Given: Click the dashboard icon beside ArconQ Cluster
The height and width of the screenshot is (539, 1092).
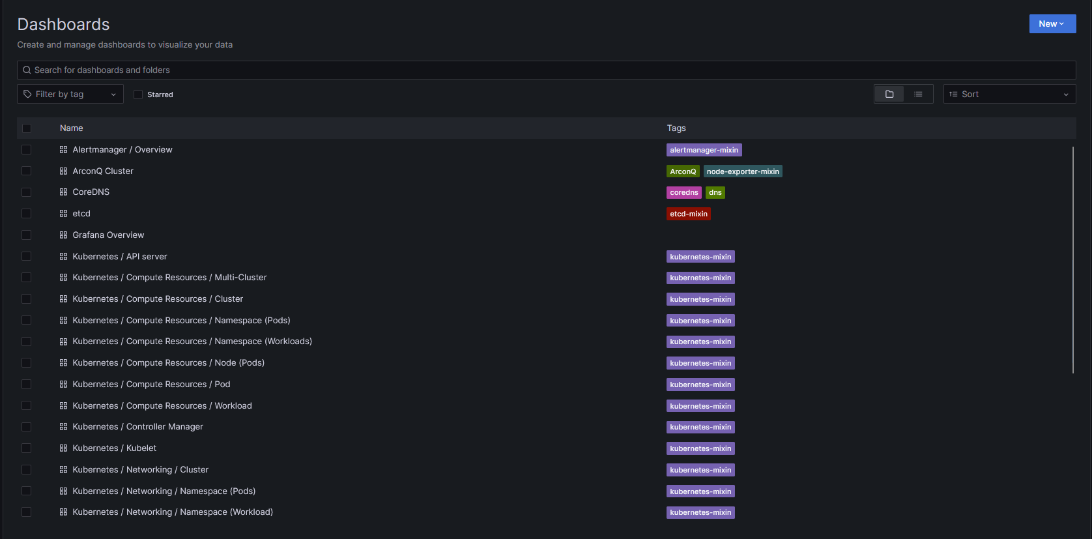Looking at the screenshot, I should click(x=63, y=171).
